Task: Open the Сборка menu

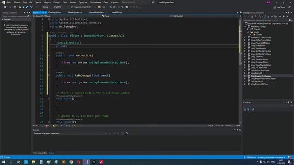Action: tap(47, 2)
